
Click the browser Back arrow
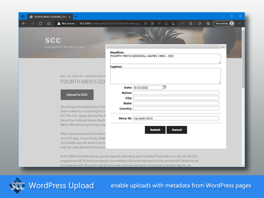tap(24, 23)
